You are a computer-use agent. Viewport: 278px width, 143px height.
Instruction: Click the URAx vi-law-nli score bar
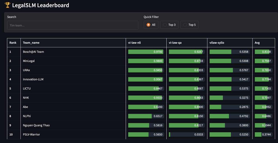point(146,70)
